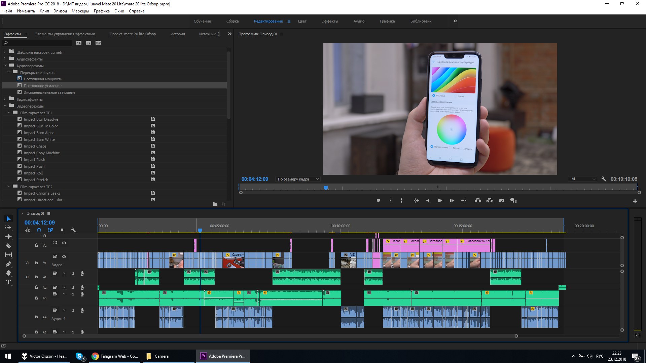This screenshot has height=363, width=646.
Task: Collapse FilmImpact.net TP1 folder
Action: (9, 113)
